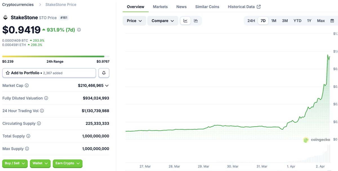The height and width of the screenshot is (171, 338).
Task: Open the Price dropdown
Action: (x=134, y=21)
